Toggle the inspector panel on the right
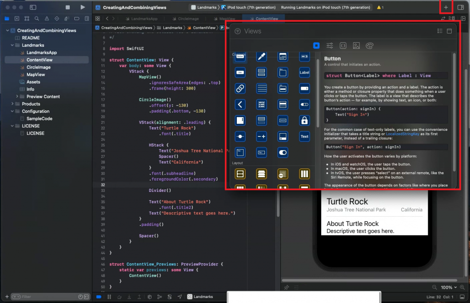Image resolution: width=470 pixels, height=303 pixels. [x=461, y=7]
